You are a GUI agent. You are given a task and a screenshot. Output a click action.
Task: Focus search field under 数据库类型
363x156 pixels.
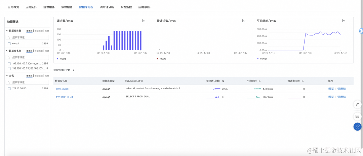27,38
